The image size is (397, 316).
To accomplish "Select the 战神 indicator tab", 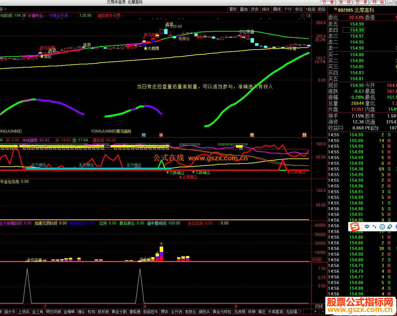I will (252, 312).
